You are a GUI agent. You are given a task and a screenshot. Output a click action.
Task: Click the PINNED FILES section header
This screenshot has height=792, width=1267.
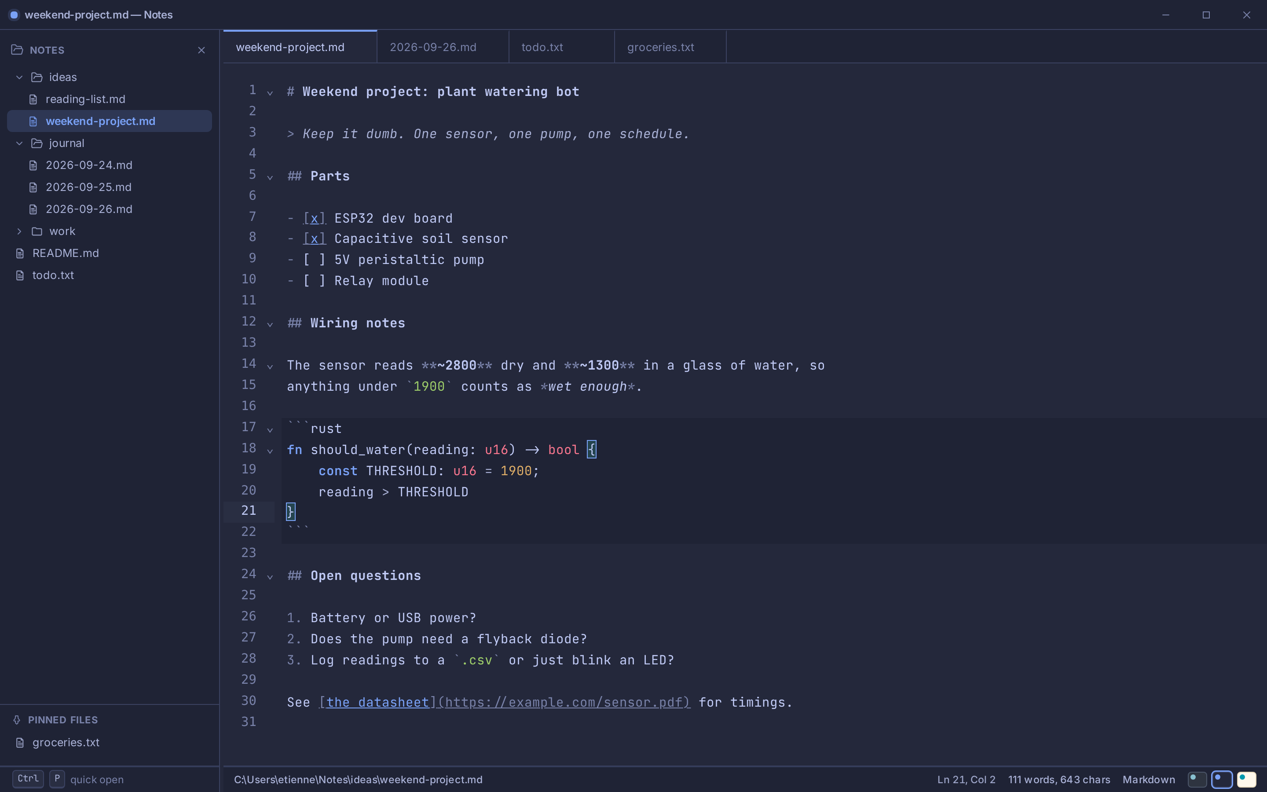tap(63, 720)
